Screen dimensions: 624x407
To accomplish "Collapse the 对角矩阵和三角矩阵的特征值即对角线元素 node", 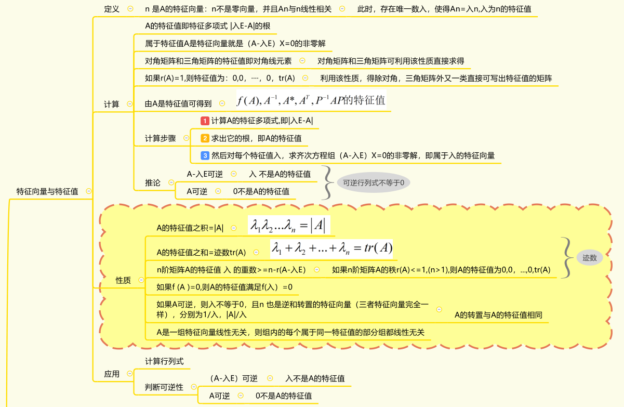I will click(302, 61).
